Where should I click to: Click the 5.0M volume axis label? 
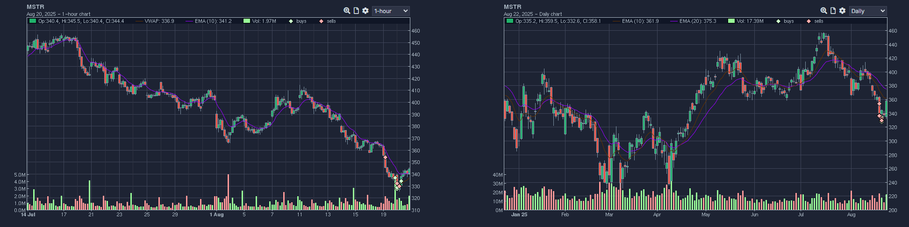point(20,175)
